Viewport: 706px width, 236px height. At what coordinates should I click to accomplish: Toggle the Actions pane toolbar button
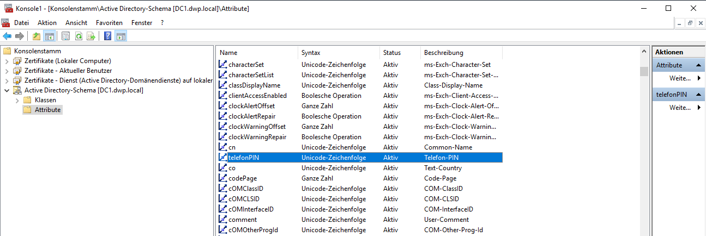coord(120,36)
